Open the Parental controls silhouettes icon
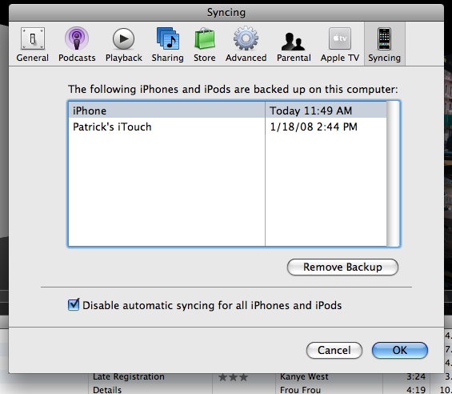452x394 pixels. 294,41
